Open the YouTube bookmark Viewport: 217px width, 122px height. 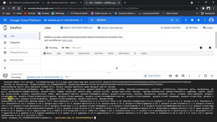(x=29, y=13)
